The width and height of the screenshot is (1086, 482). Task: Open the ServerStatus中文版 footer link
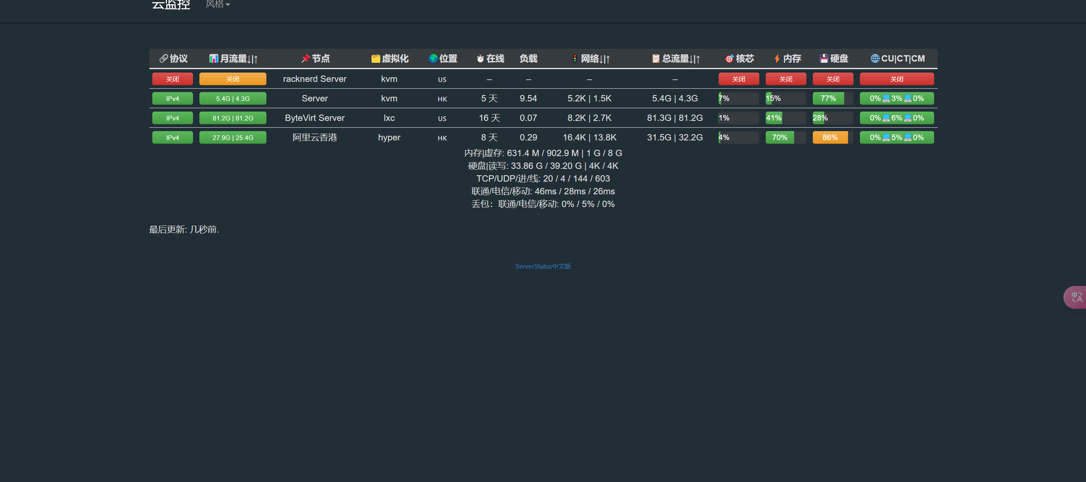coord(543,266)
